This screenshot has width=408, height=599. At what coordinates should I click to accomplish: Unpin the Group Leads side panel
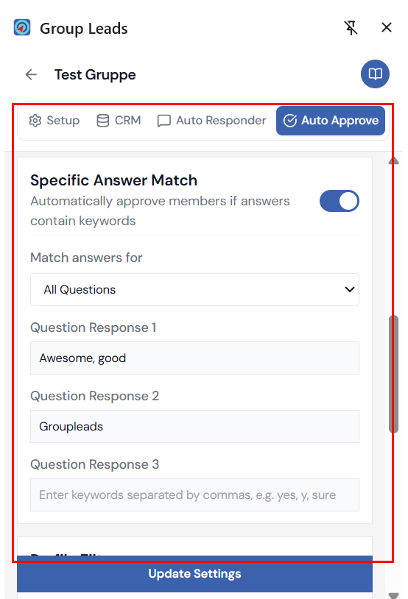[351, 28]
